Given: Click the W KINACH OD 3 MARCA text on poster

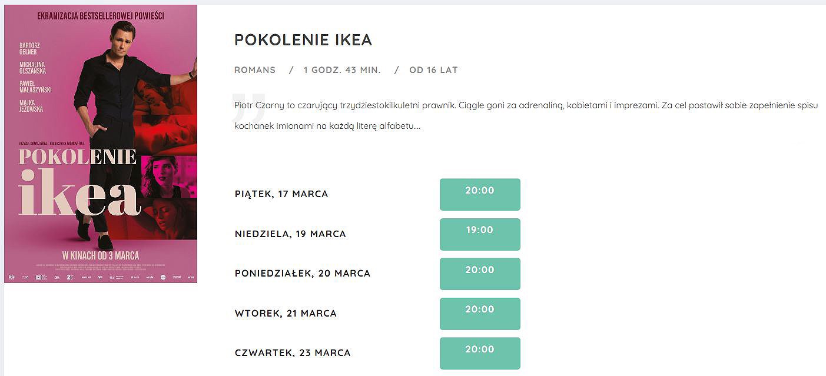Looking at the screenshot, I should [101, 255].
